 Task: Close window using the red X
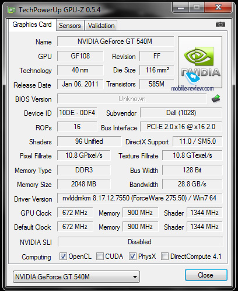pyautogui.click(x=218, y=8)
